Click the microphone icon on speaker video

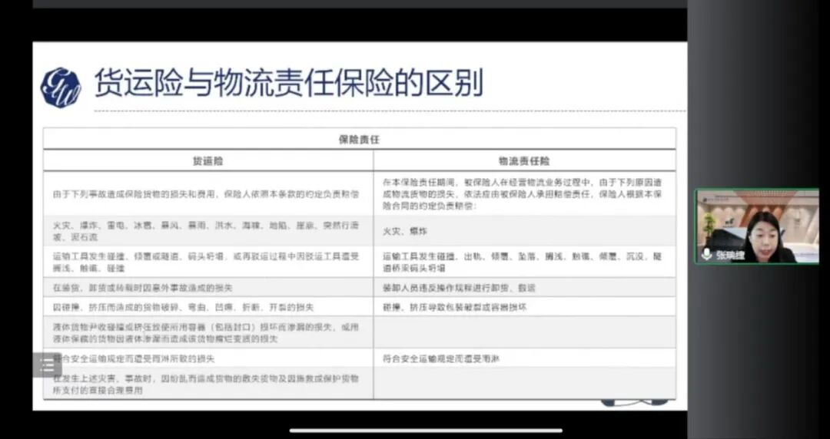coord(706,254)
